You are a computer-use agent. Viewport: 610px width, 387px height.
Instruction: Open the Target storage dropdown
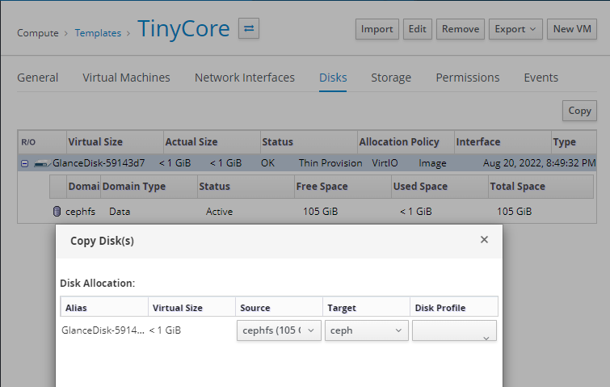(367, 330)
